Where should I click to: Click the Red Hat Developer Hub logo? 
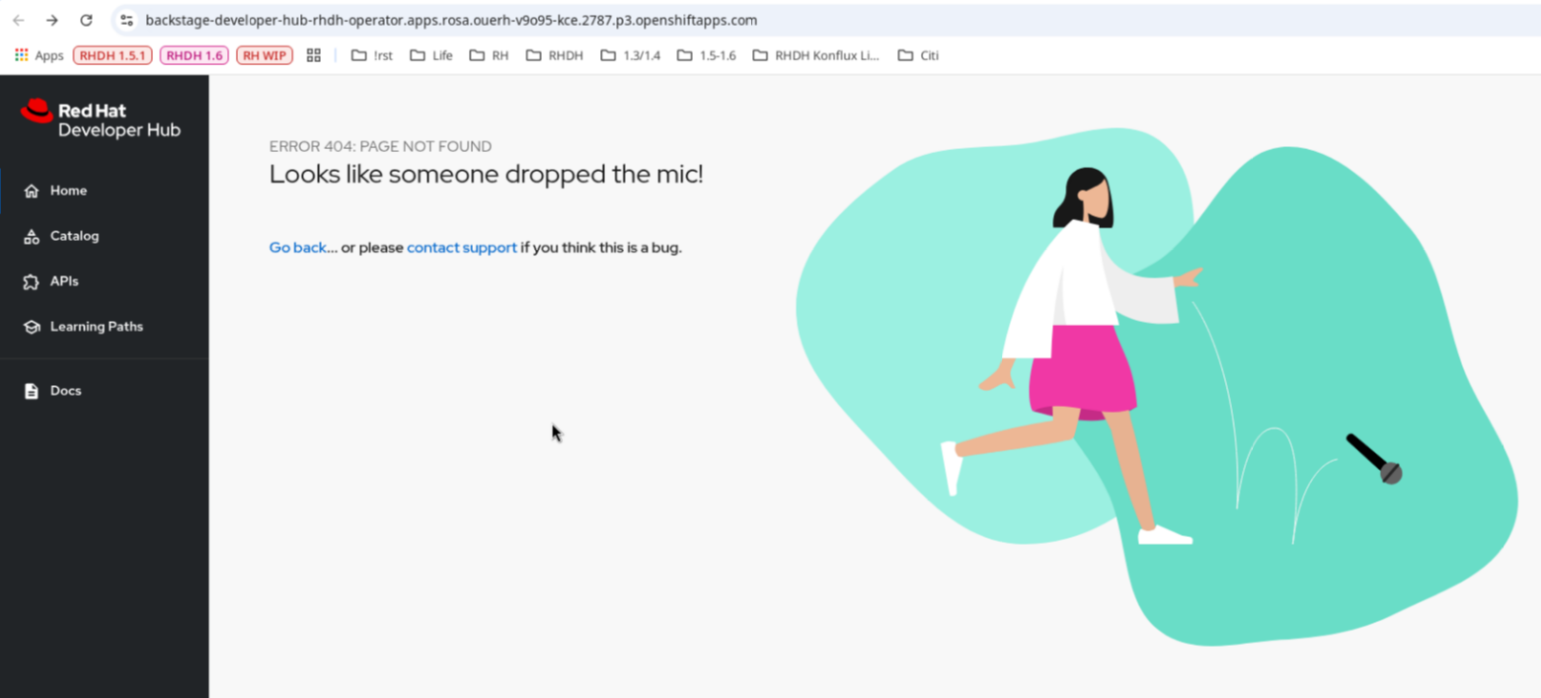(101, 119)
